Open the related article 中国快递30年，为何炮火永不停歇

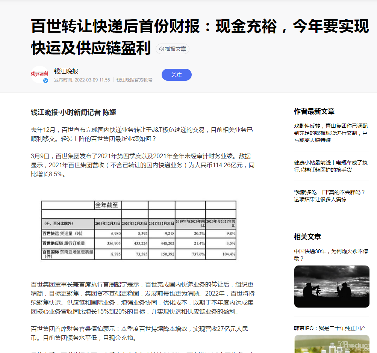[x=331, y=255]
